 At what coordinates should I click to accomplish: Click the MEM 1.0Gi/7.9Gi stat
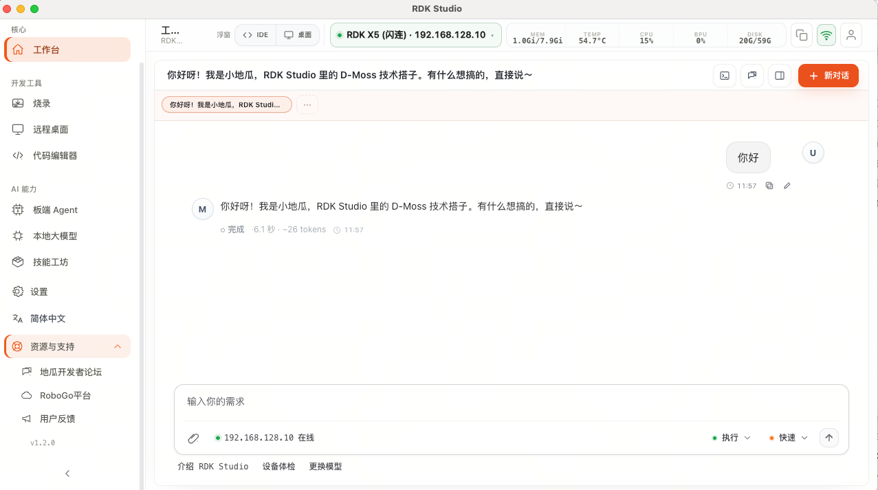coord(538,37)
